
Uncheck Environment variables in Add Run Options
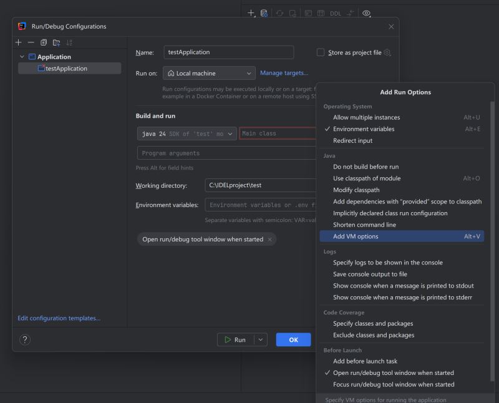tap(364, 129)
